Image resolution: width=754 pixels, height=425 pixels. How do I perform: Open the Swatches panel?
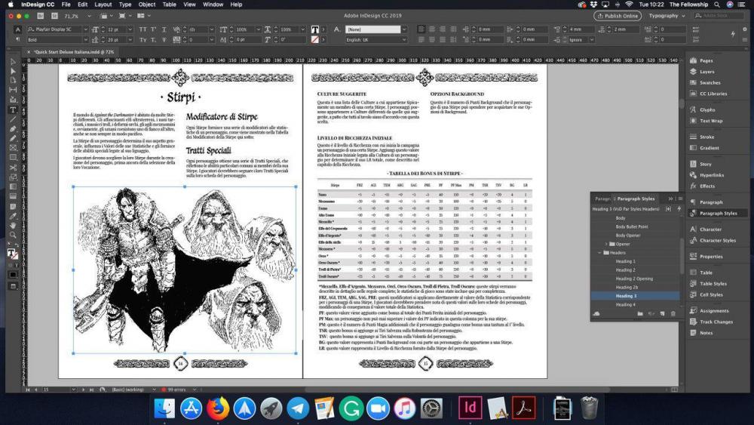click(710, 82)
